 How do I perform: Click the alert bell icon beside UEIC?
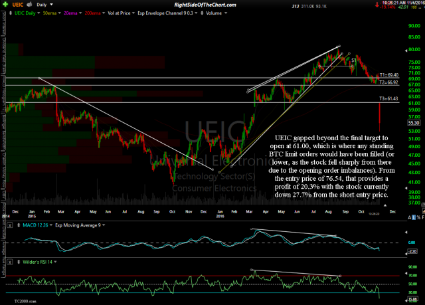tap(29, 5)
